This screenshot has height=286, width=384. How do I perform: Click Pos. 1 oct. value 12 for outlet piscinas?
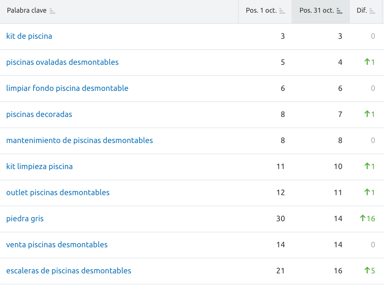tap(281, 193)
